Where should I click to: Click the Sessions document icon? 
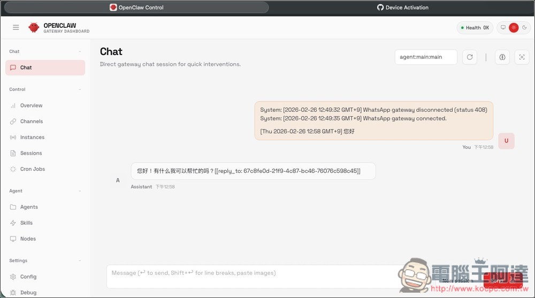coord(13,153)
